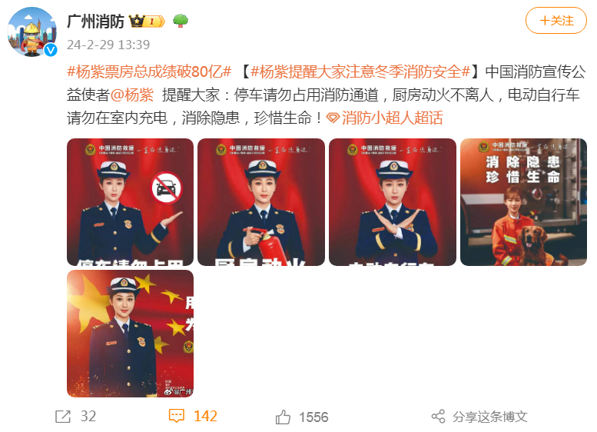Open the no-parking sign poster image
Image resolution: width=597 pixels, height=432 pixels.
130,202
